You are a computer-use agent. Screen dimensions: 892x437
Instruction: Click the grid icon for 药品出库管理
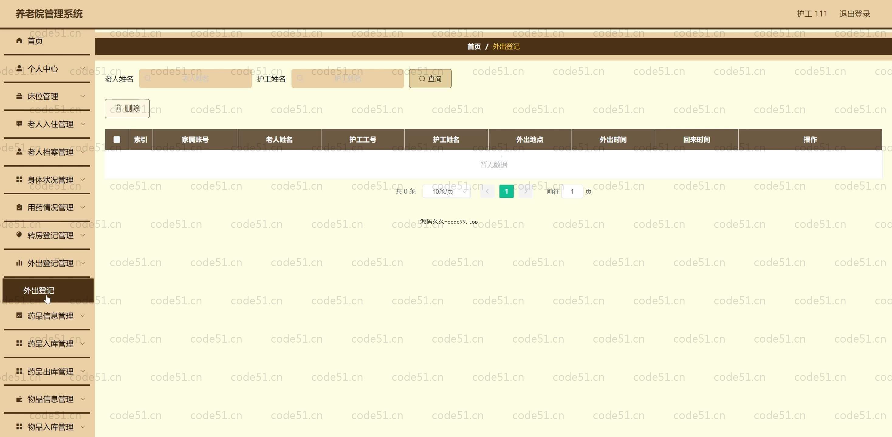[19, 371]
